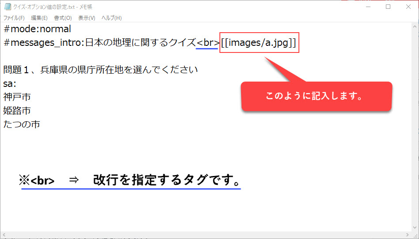Open the ファイル(F) menu
The width and height of the screenshot is (419, 239).
(14, 18)
